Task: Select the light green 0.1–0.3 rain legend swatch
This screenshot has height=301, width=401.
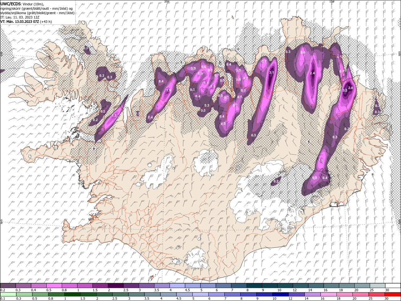Action: (8, 294)
